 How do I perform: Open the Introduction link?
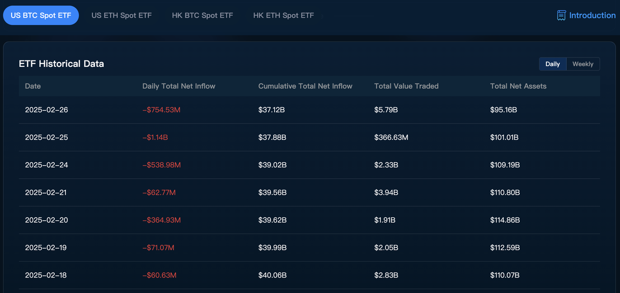click(592, 15)
